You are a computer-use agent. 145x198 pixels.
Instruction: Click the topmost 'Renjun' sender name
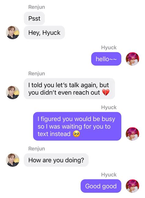37,7
